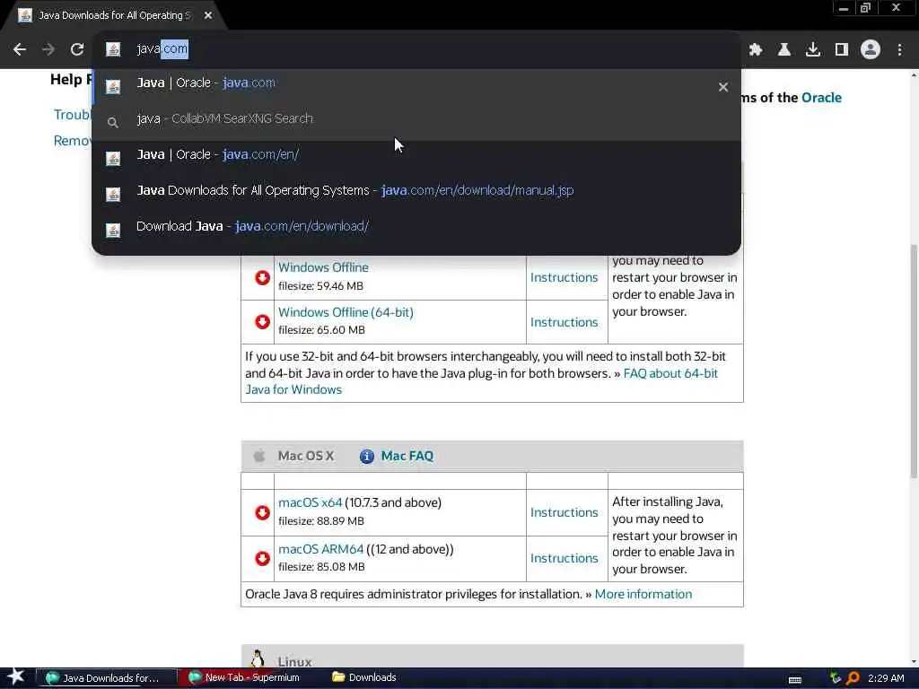The height and width of the screenshot is (689, 919).
Task: Open the three-dot browser menu
Action: coord(899,50)
